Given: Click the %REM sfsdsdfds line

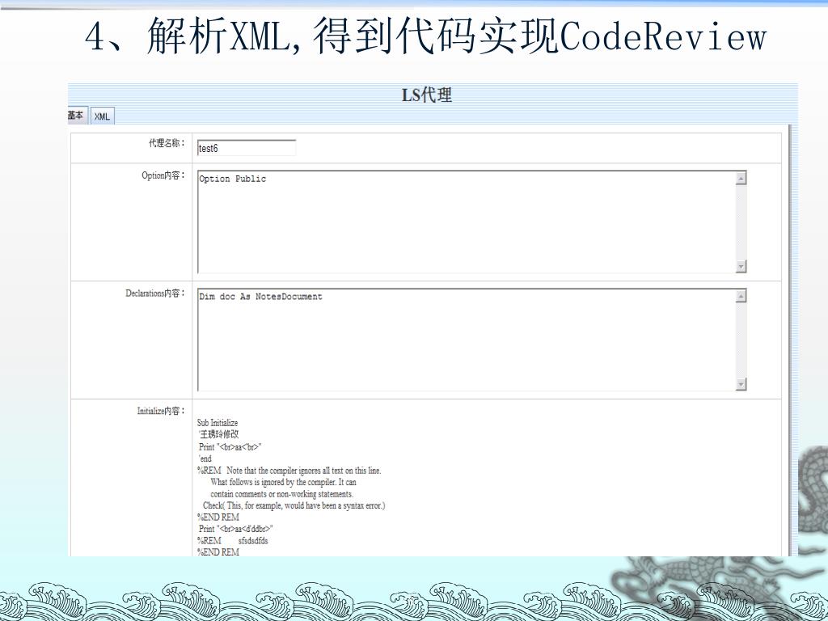Looking at the screenshot, I should [x=232, y=540].
